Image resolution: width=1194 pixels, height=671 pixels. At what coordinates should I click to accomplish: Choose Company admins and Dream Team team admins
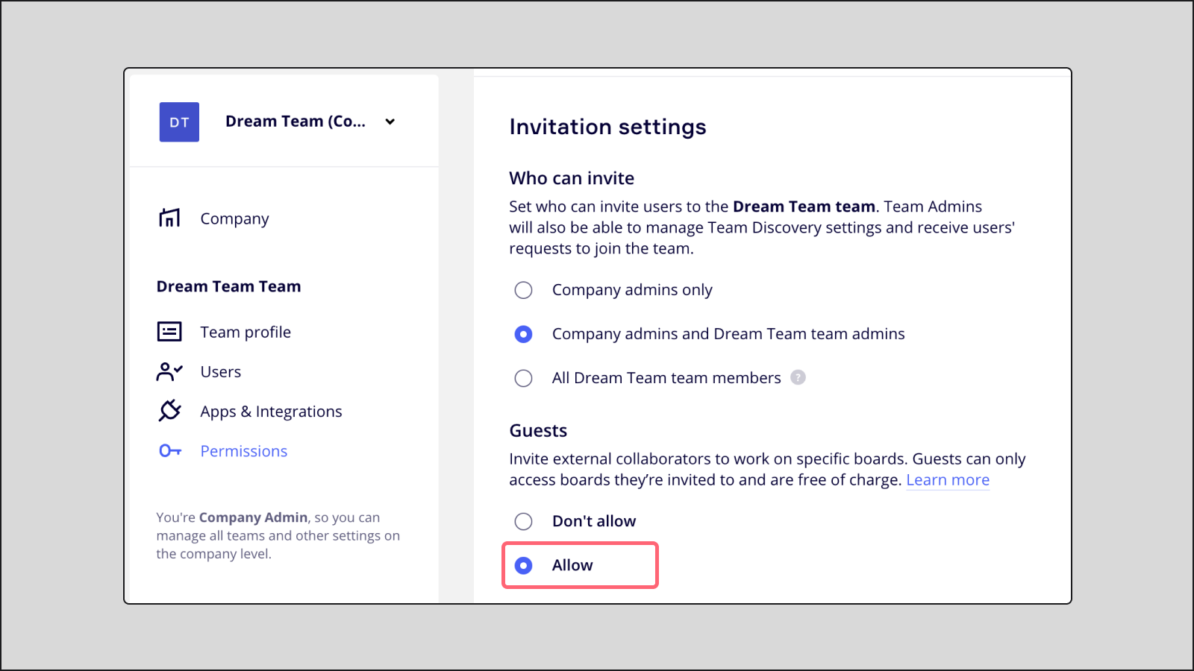click(x=524, y=334)
